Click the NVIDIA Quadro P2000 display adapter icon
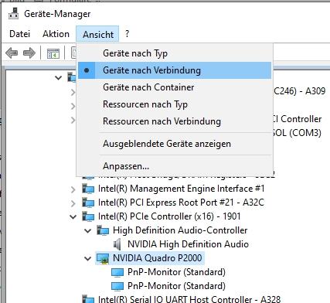 pyautogui.click(x=102, y=258)
